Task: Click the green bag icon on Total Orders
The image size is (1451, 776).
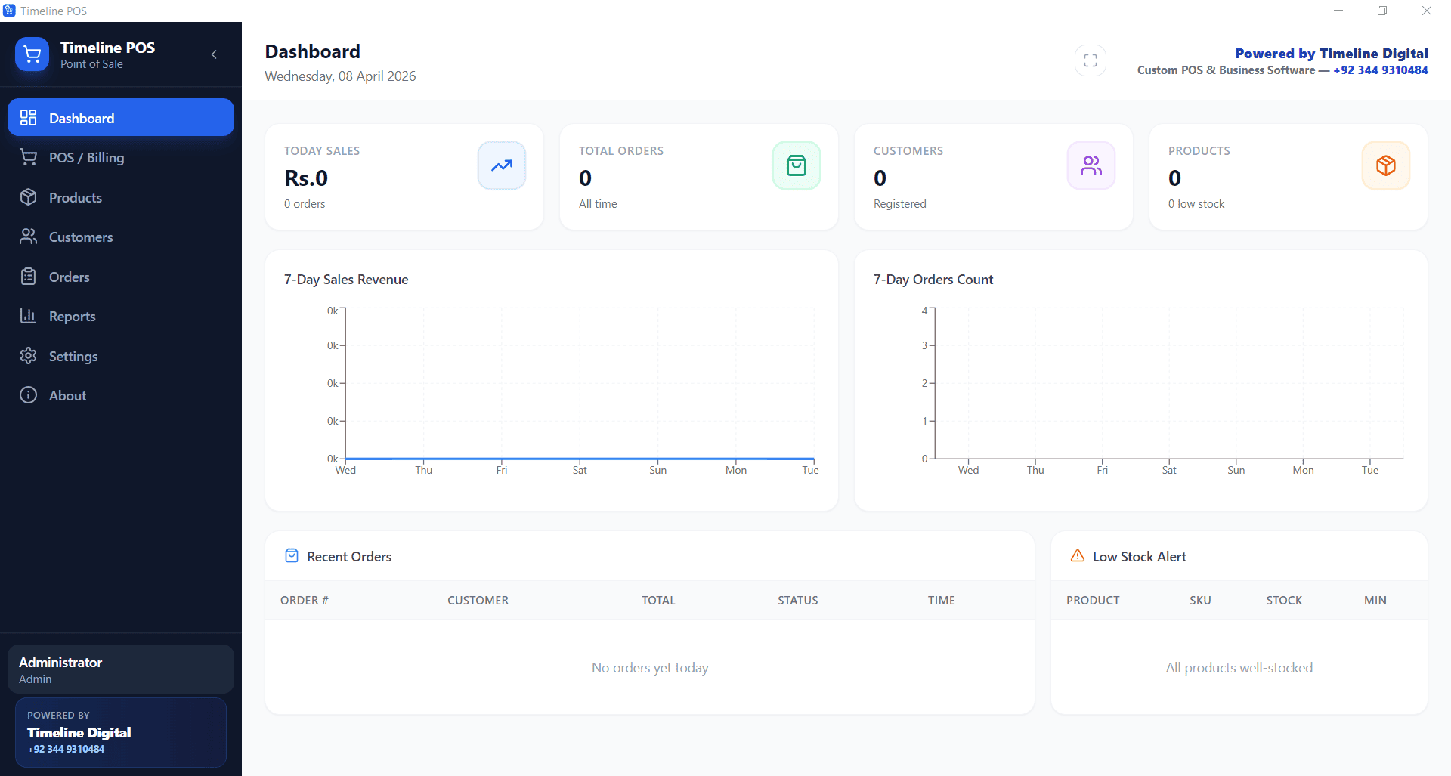Action: point(796,165)
